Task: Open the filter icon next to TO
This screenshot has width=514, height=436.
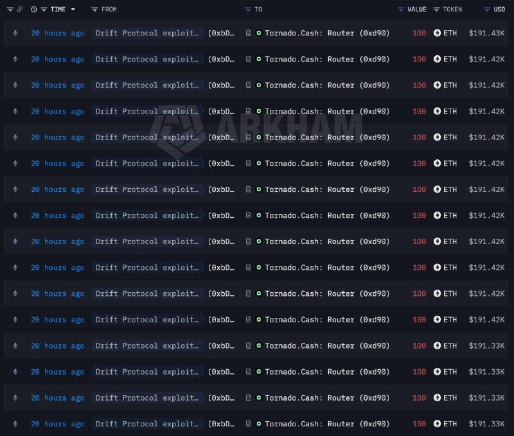Action: pyautogui.click(x=248, y=10)
